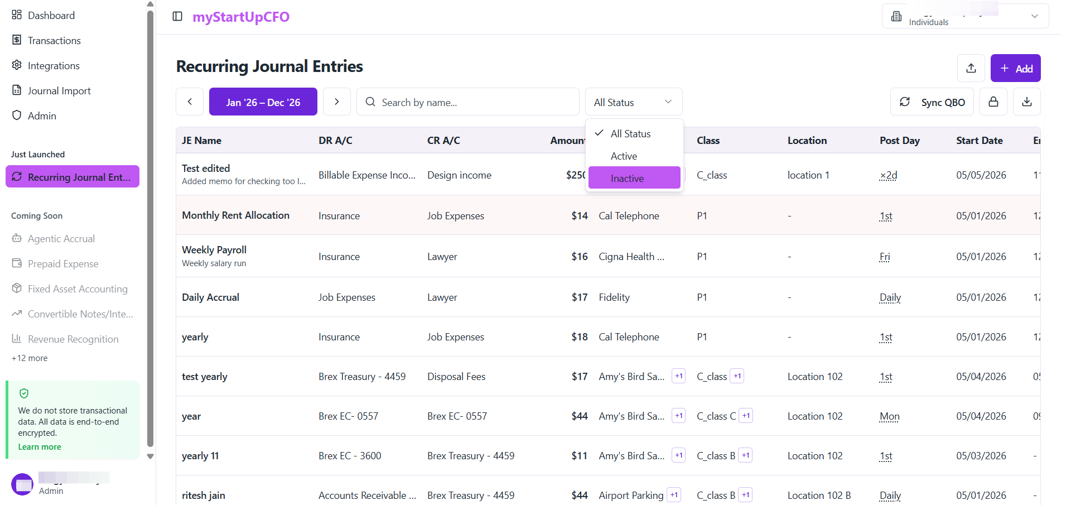Expand +1 vendor badge in test yearly row
Image resolution: width=1071 pixels, height=505 pixels.
(x=679, y=376)
